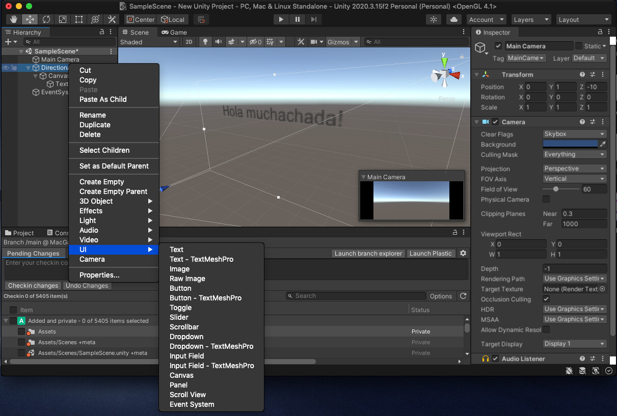Open the Layers dropdown
This screenshot has width=617, height=416.
coord(530,19)
